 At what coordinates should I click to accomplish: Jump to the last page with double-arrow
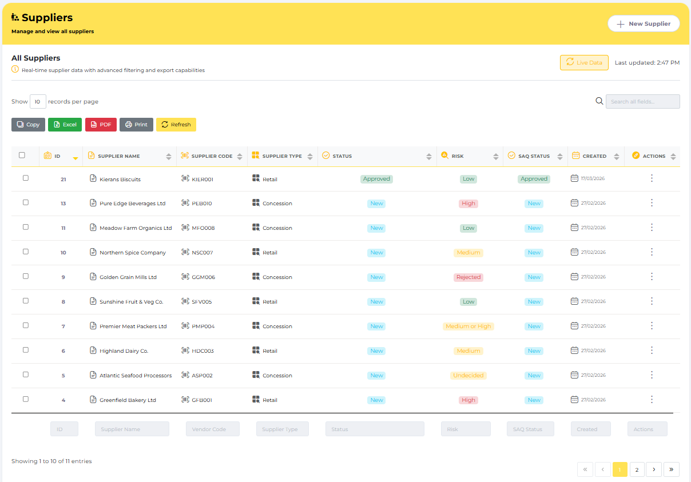pyautogui.click(x=671, y=469)
